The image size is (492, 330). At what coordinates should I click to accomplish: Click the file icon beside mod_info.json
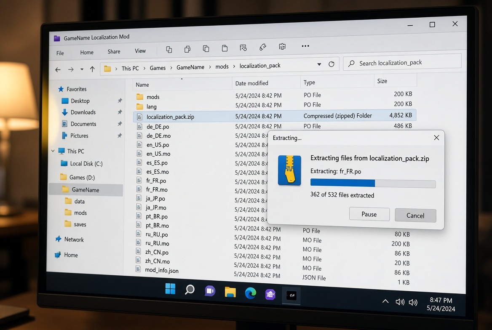pos(138,269)
